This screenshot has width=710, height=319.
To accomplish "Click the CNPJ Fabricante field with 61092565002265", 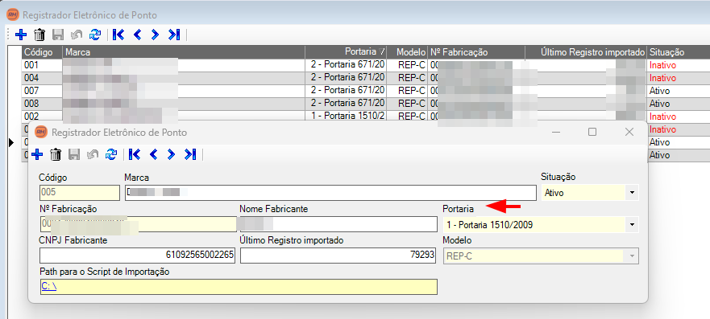I will pyautogui.click(x=138, y=256).
